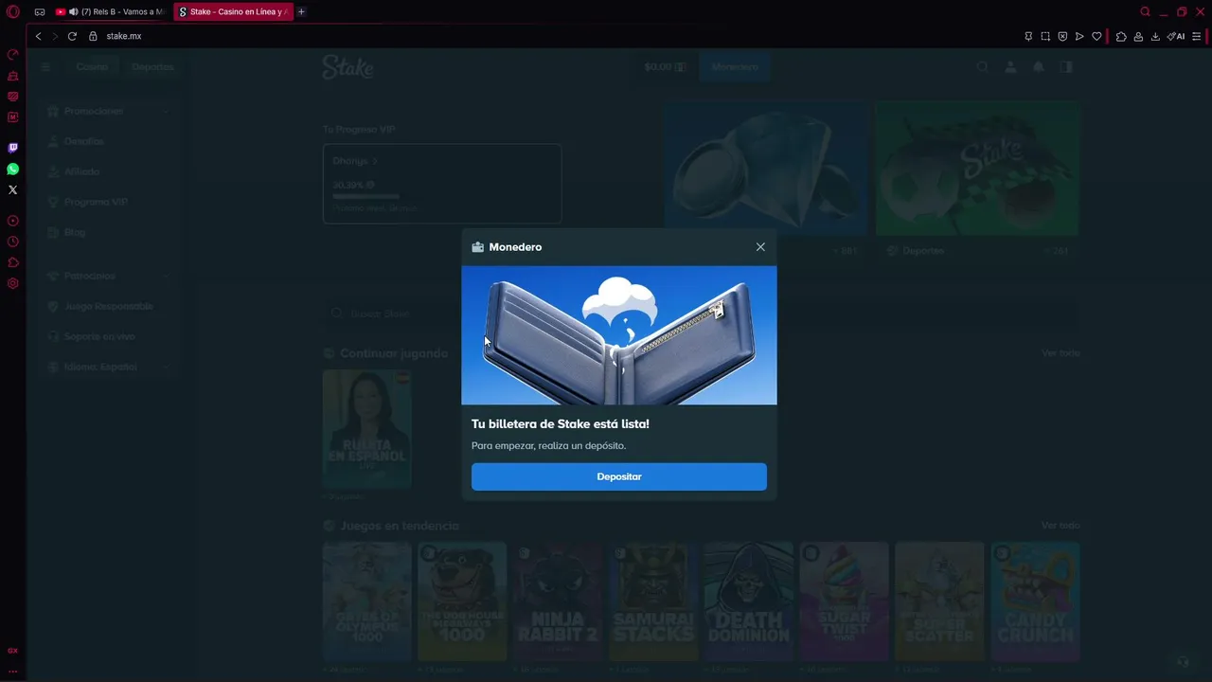Click the send arrow icon in address bar
1212x682 pixels.
(1079, 36)
